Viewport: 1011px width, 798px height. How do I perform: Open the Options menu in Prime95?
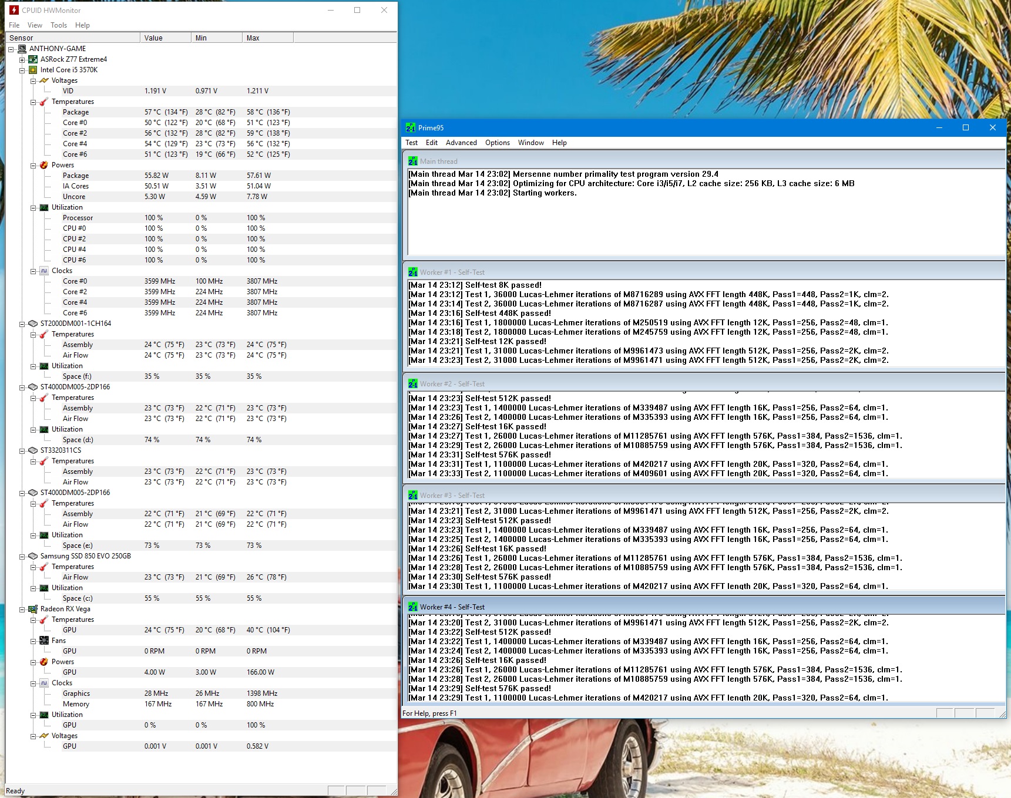[x=497, y=143]
